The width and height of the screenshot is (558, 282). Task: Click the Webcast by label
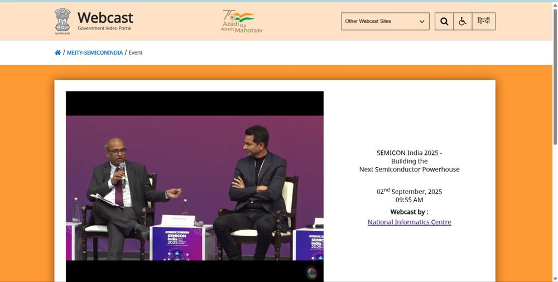(409, 212)
